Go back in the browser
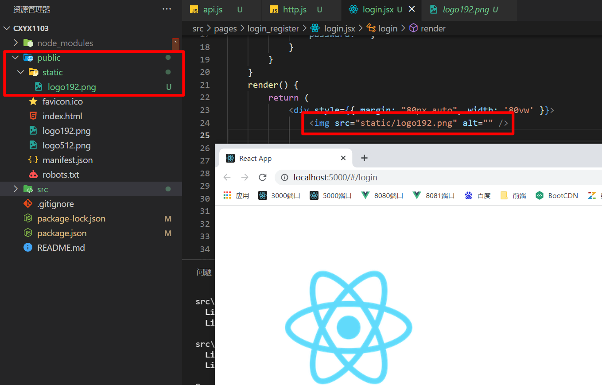Viewport: 602px width, 385px height. tap(227, 177)
